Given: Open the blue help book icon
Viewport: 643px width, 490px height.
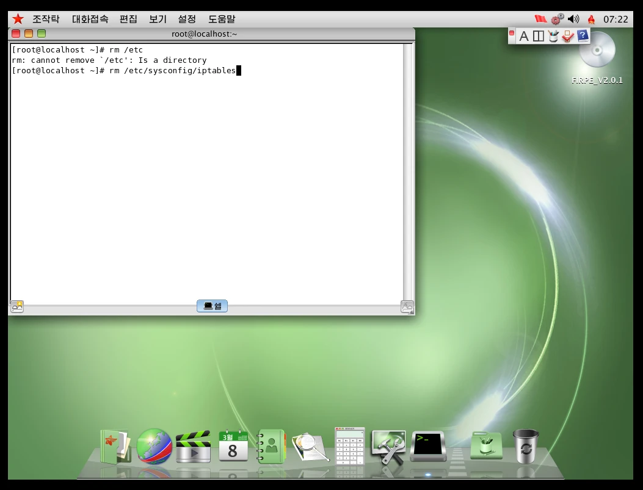Looking at the screenshot, I should [x=583, y=36].
